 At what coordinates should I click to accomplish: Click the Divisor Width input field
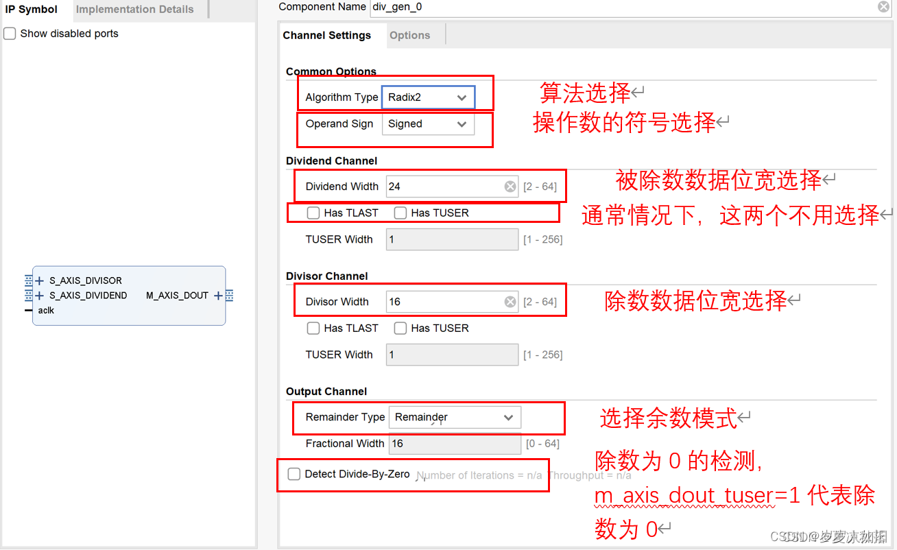pos(452,302)
